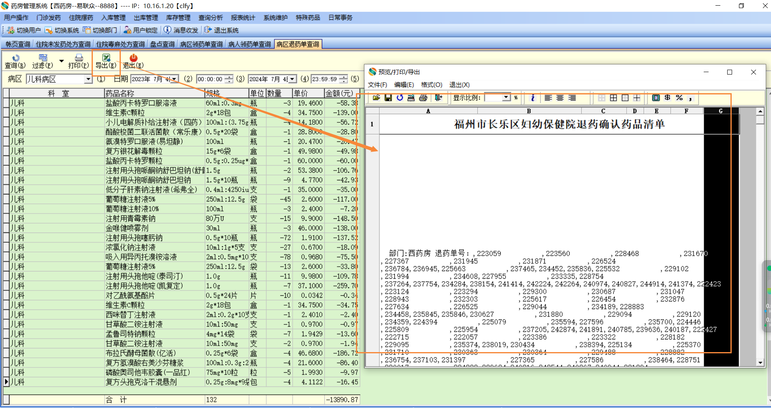
Task: Click the blue refresh arrow in preview toolbar
Action: (x=400, y=98)
